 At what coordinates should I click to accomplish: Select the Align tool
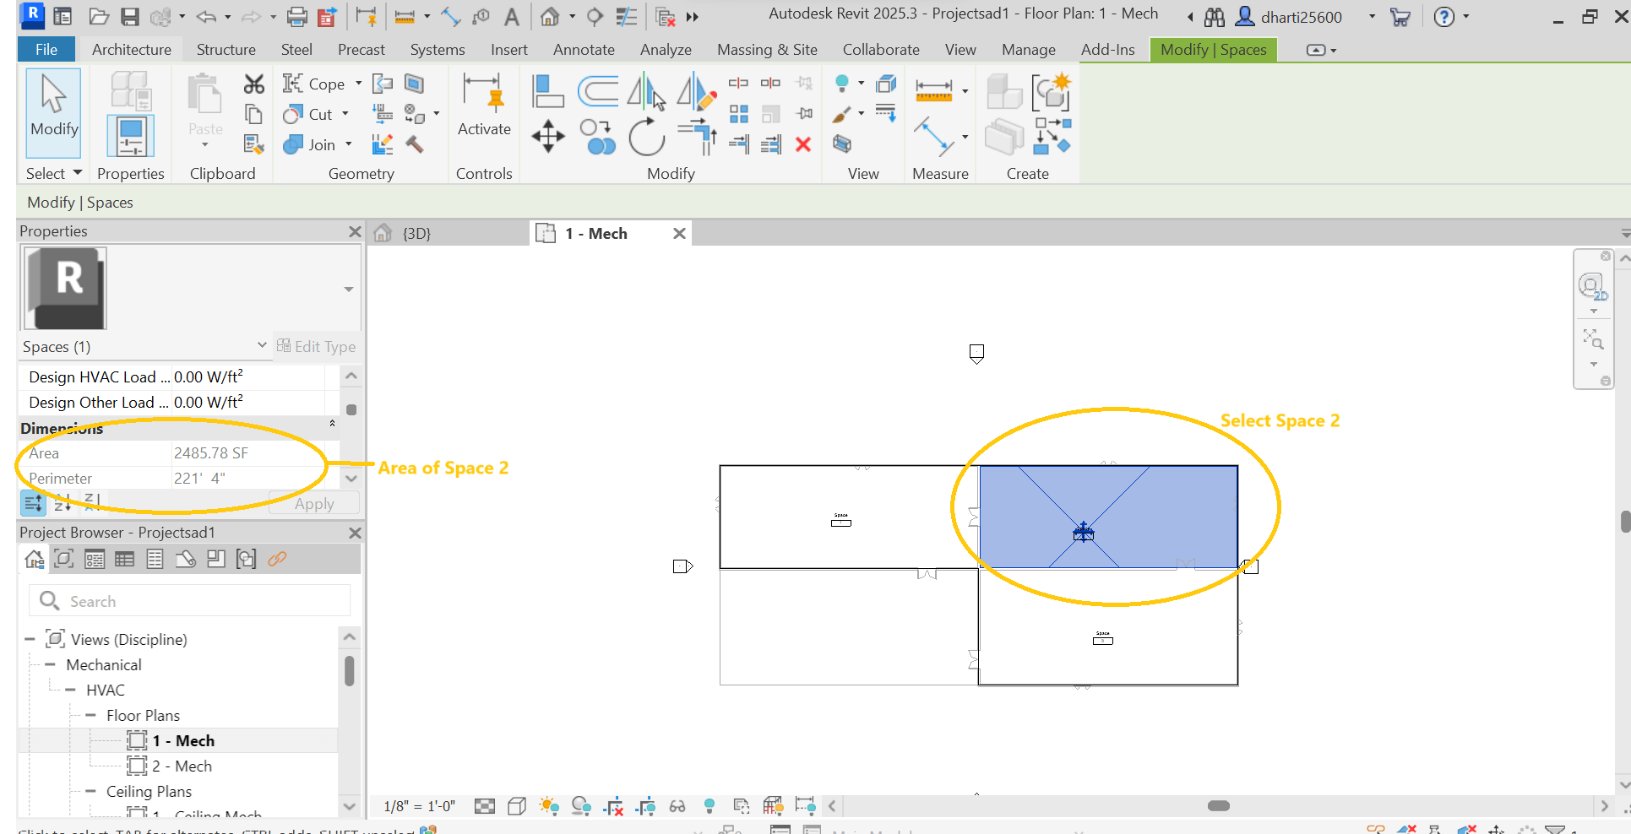click(x=547, y=90)
